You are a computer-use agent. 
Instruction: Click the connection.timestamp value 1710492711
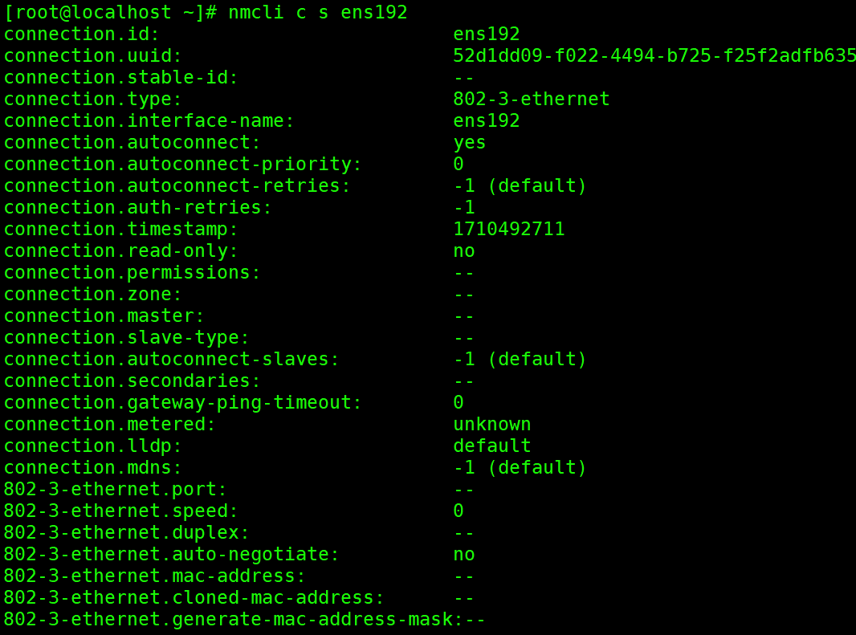(508, 229)
